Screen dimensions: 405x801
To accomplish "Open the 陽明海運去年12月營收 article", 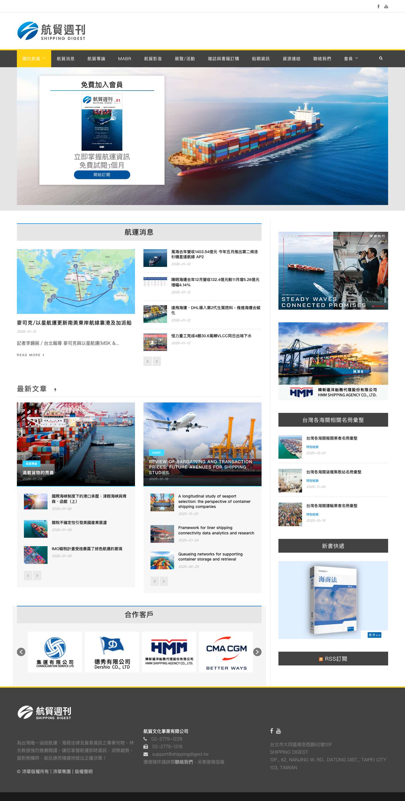I will click(x=215, y=282).
